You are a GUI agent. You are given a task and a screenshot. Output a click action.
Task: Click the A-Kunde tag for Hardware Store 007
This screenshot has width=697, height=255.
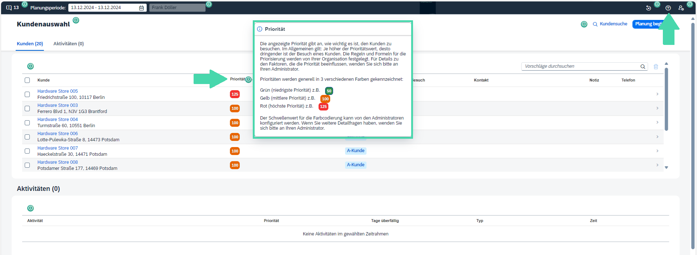(x=356, y=151)
